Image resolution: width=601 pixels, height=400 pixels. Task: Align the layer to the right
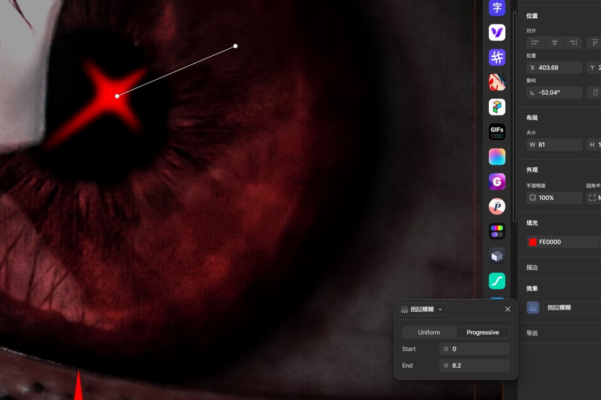[573, 43]
